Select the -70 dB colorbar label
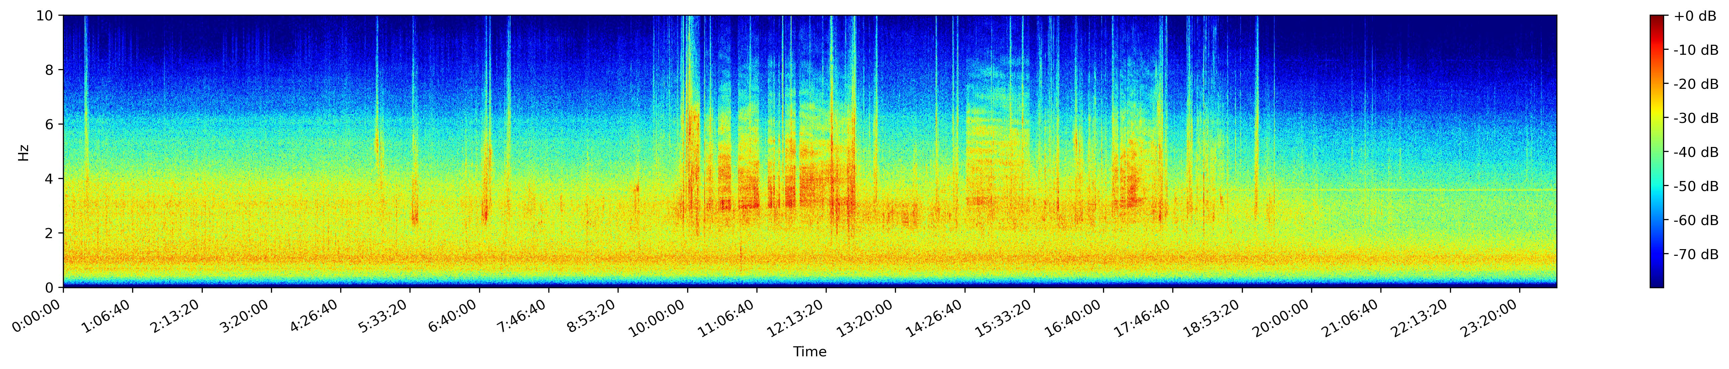 [1696, 254]
